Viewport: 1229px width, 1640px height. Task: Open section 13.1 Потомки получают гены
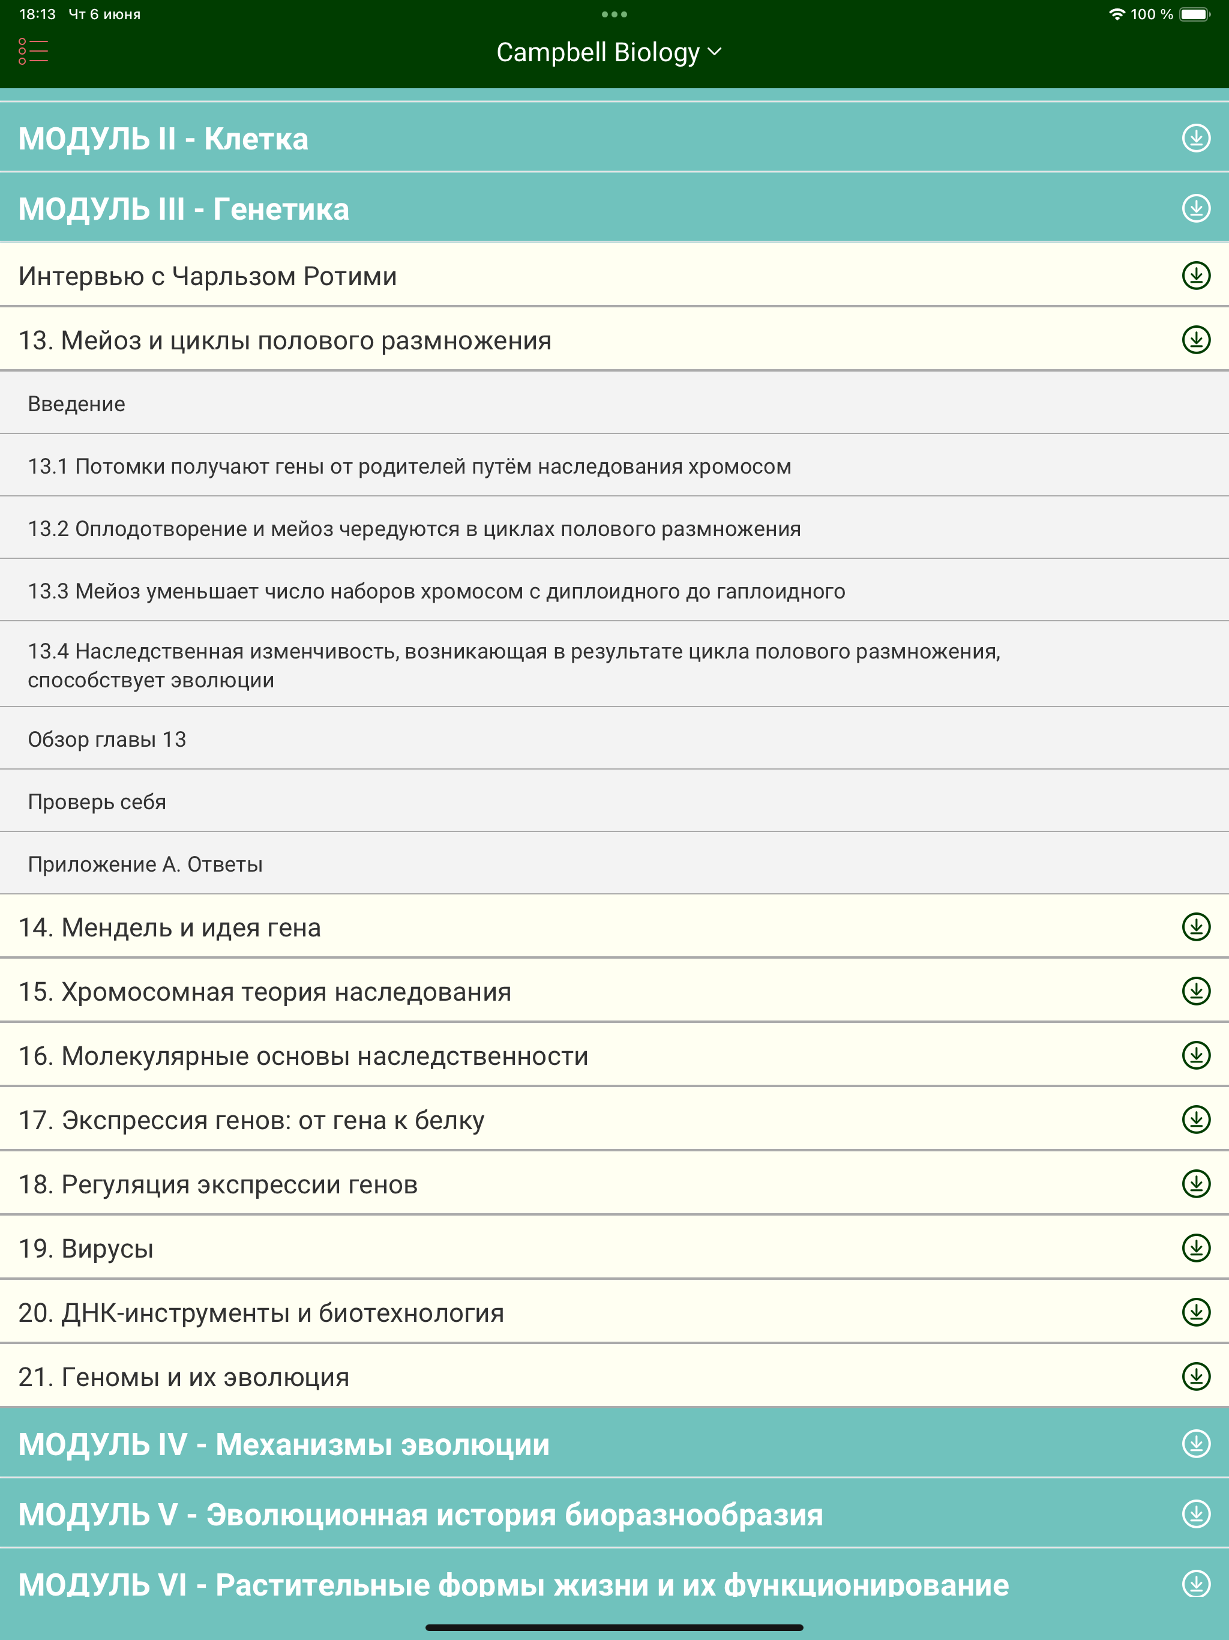614,466
